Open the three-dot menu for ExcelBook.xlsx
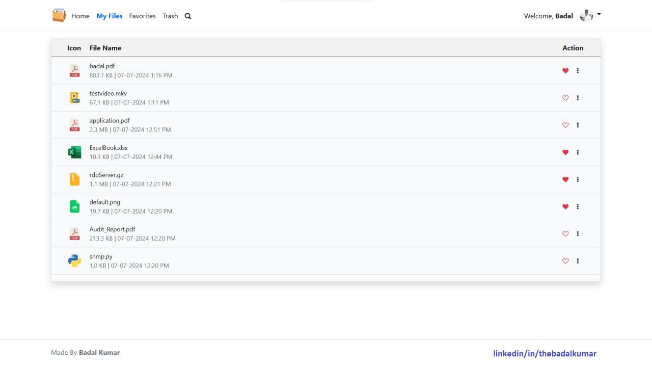The width and height of the screenshot is (652, 367). coord(578,152)
